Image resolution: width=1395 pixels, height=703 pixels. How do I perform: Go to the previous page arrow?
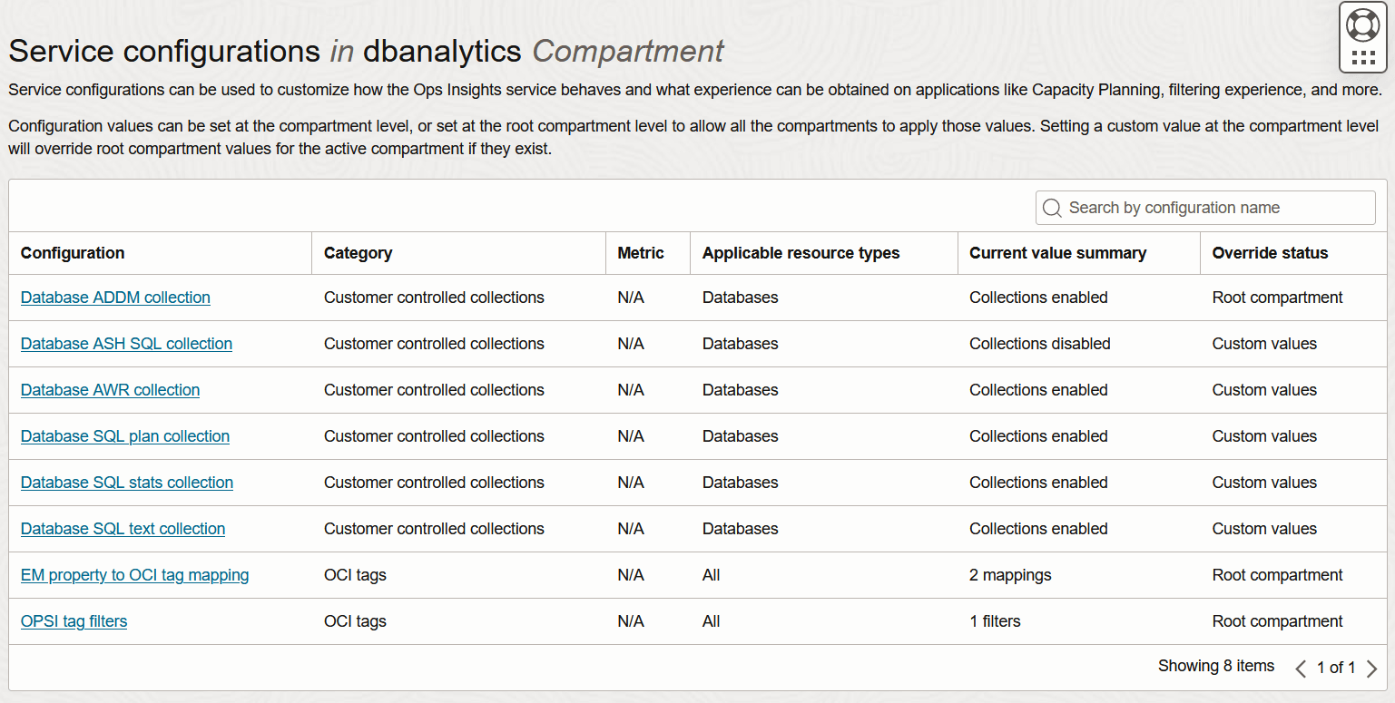(1301, 669)
